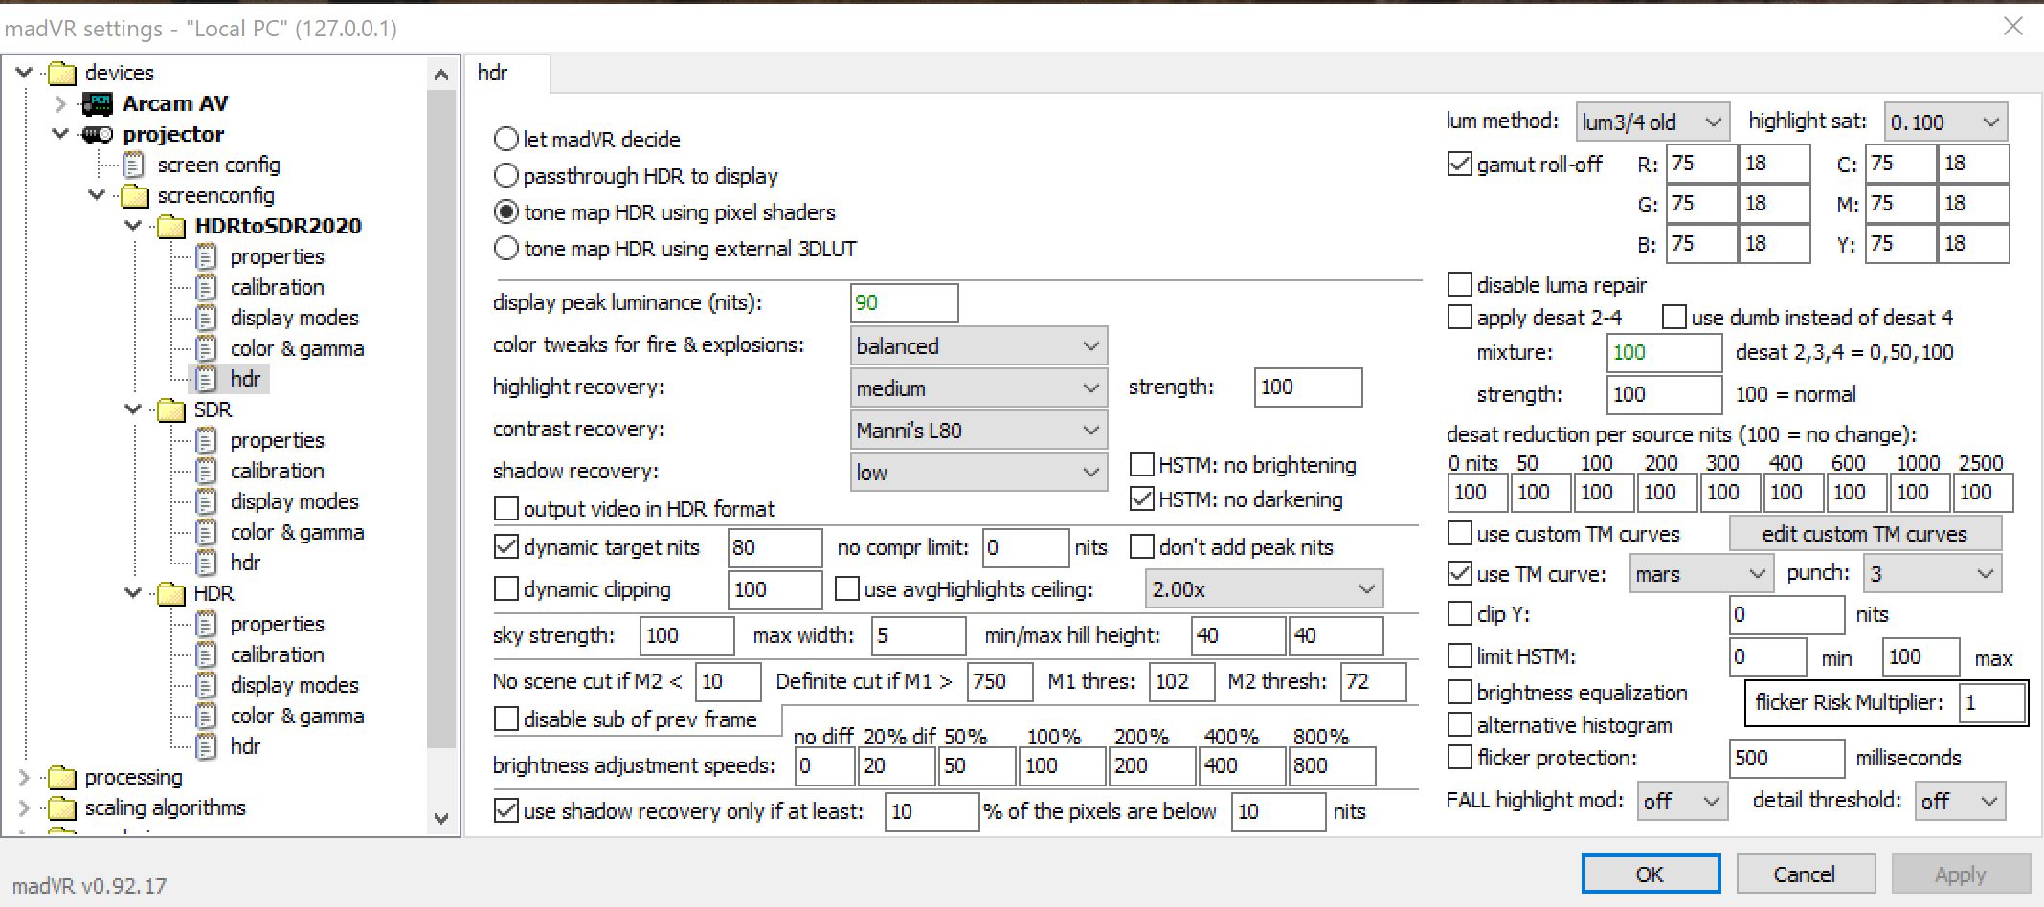Click the processing folder icon
2044x907 pixels.
point(61,777)
